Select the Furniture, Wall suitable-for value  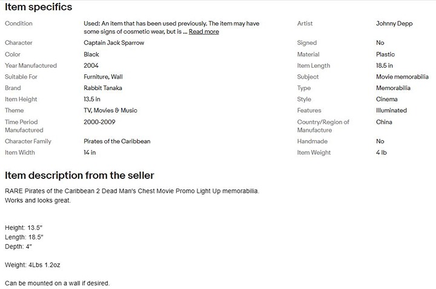pyautogui.click(x=103, y=77)
